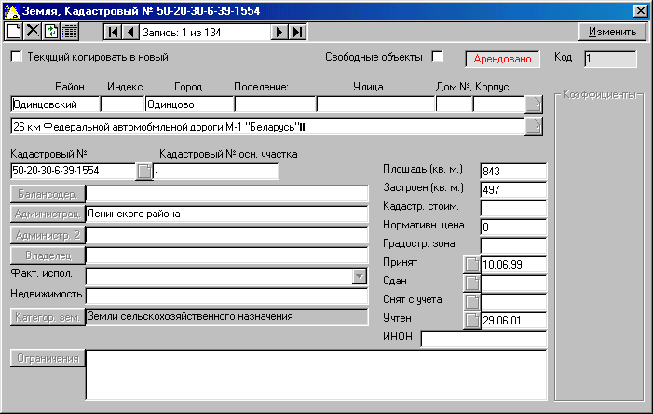The width and height of the screenshot is (653, 414).
Task: Jump to the first record
Action: (113, 32)
